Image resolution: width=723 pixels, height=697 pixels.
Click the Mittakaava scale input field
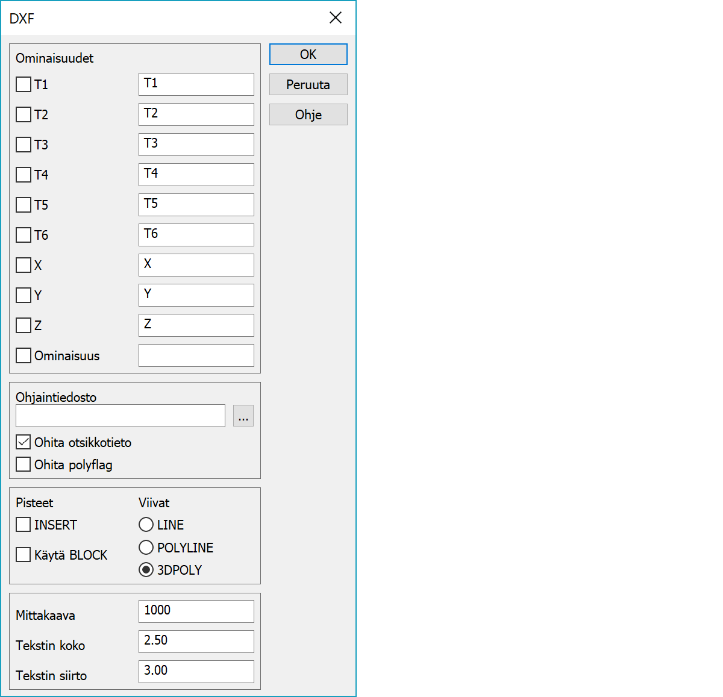(x=196, y=611)
